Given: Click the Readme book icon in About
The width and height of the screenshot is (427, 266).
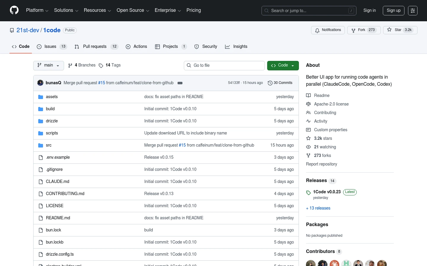Looking at the screenshot, I should click(308, 95).
